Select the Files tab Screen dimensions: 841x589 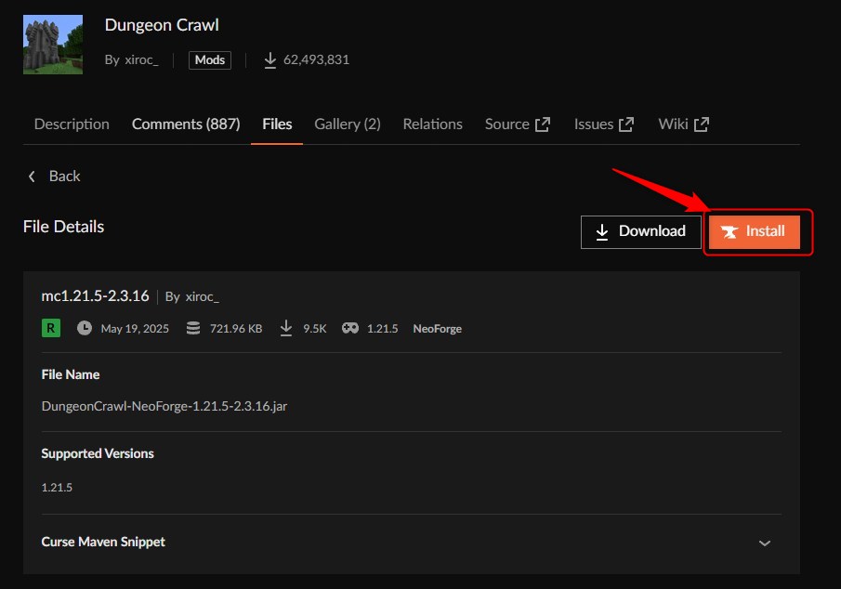point(277,124)
